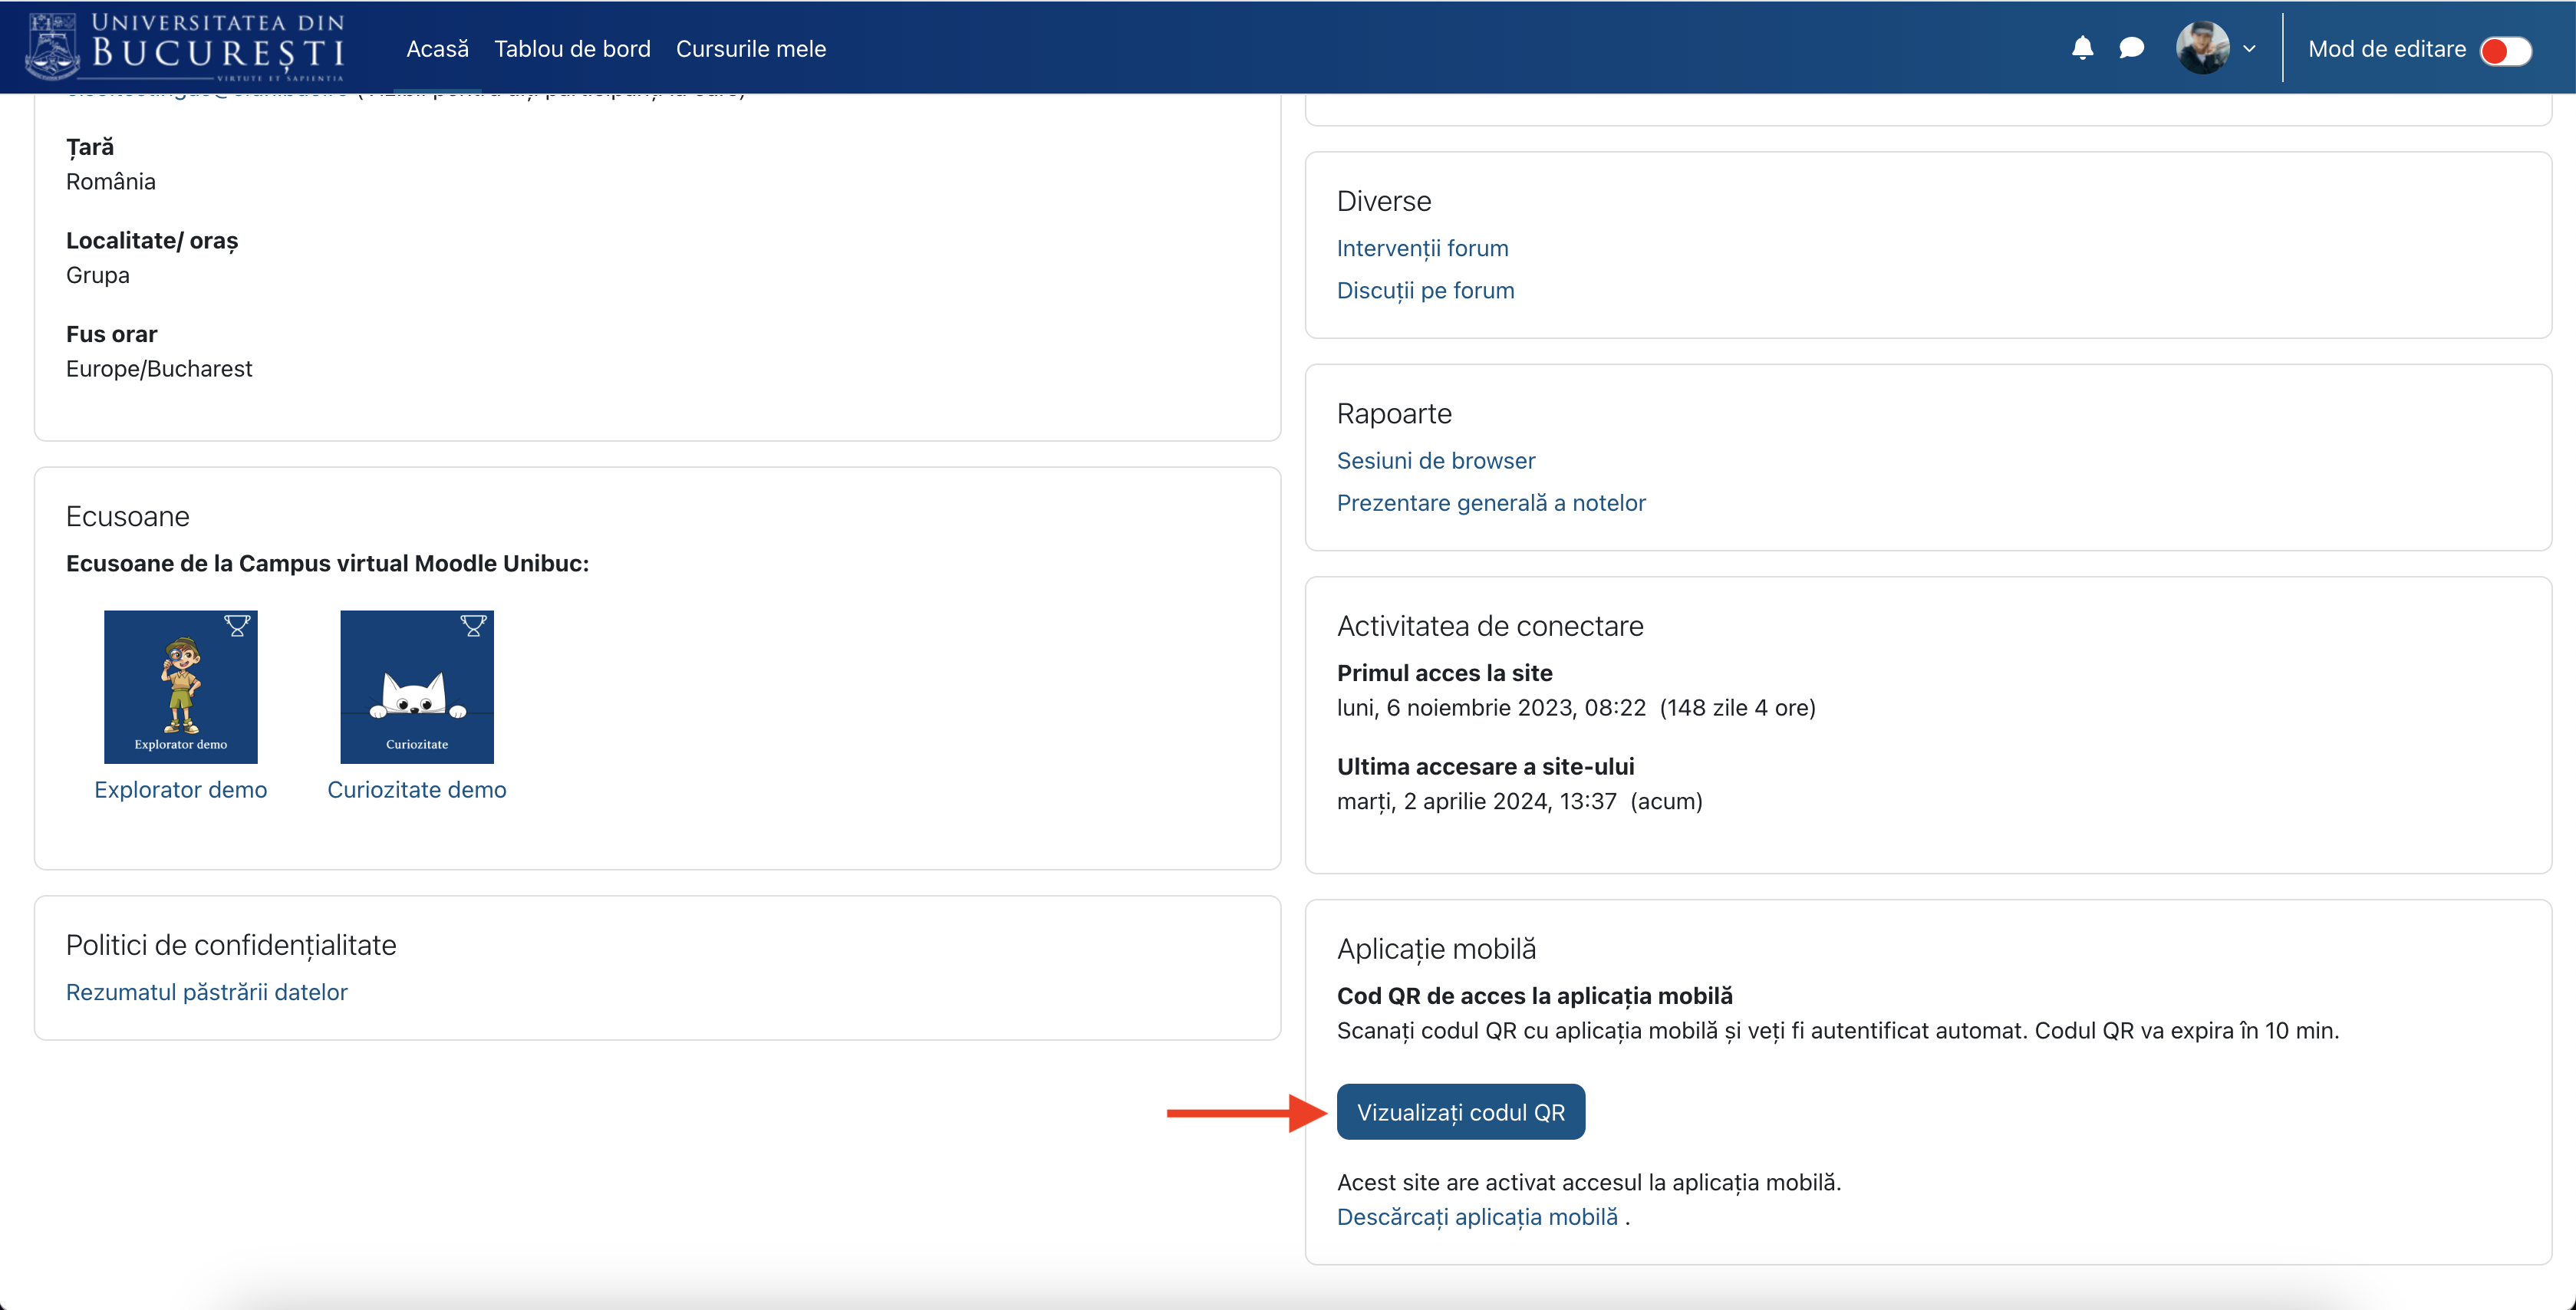Expand the user menu chevron
Viewport: 2576px width, 1310px height.
coord(2249,49)
